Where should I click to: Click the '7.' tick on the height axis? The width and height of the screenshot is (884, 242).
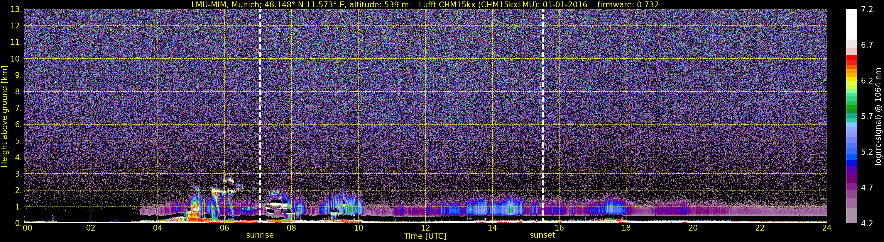pos(18,108)
